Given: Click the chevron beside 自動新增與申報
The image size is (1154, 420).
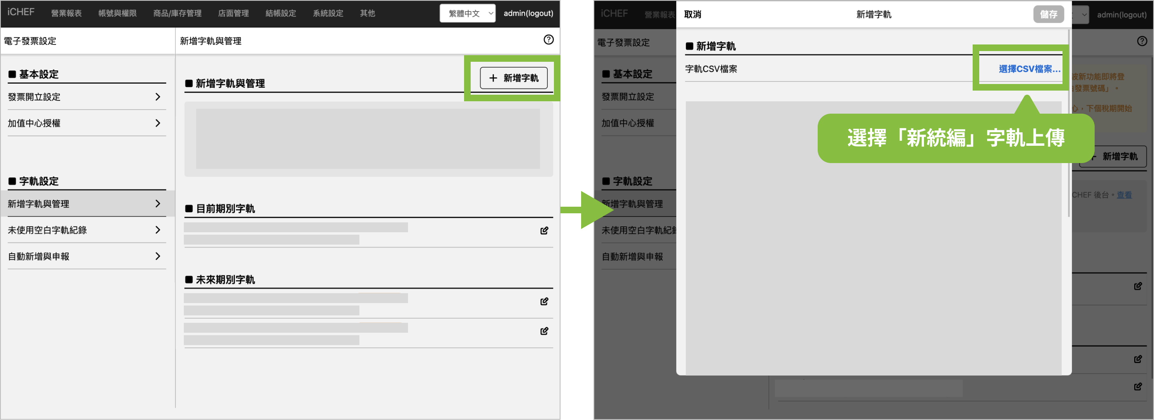Looking at the screenshot, I should pyautogui.click(x=158, y=256).
